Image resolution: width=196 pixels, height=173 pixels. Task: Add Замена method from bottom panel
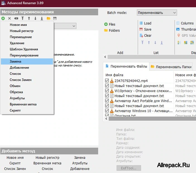[x=80, y=157]
